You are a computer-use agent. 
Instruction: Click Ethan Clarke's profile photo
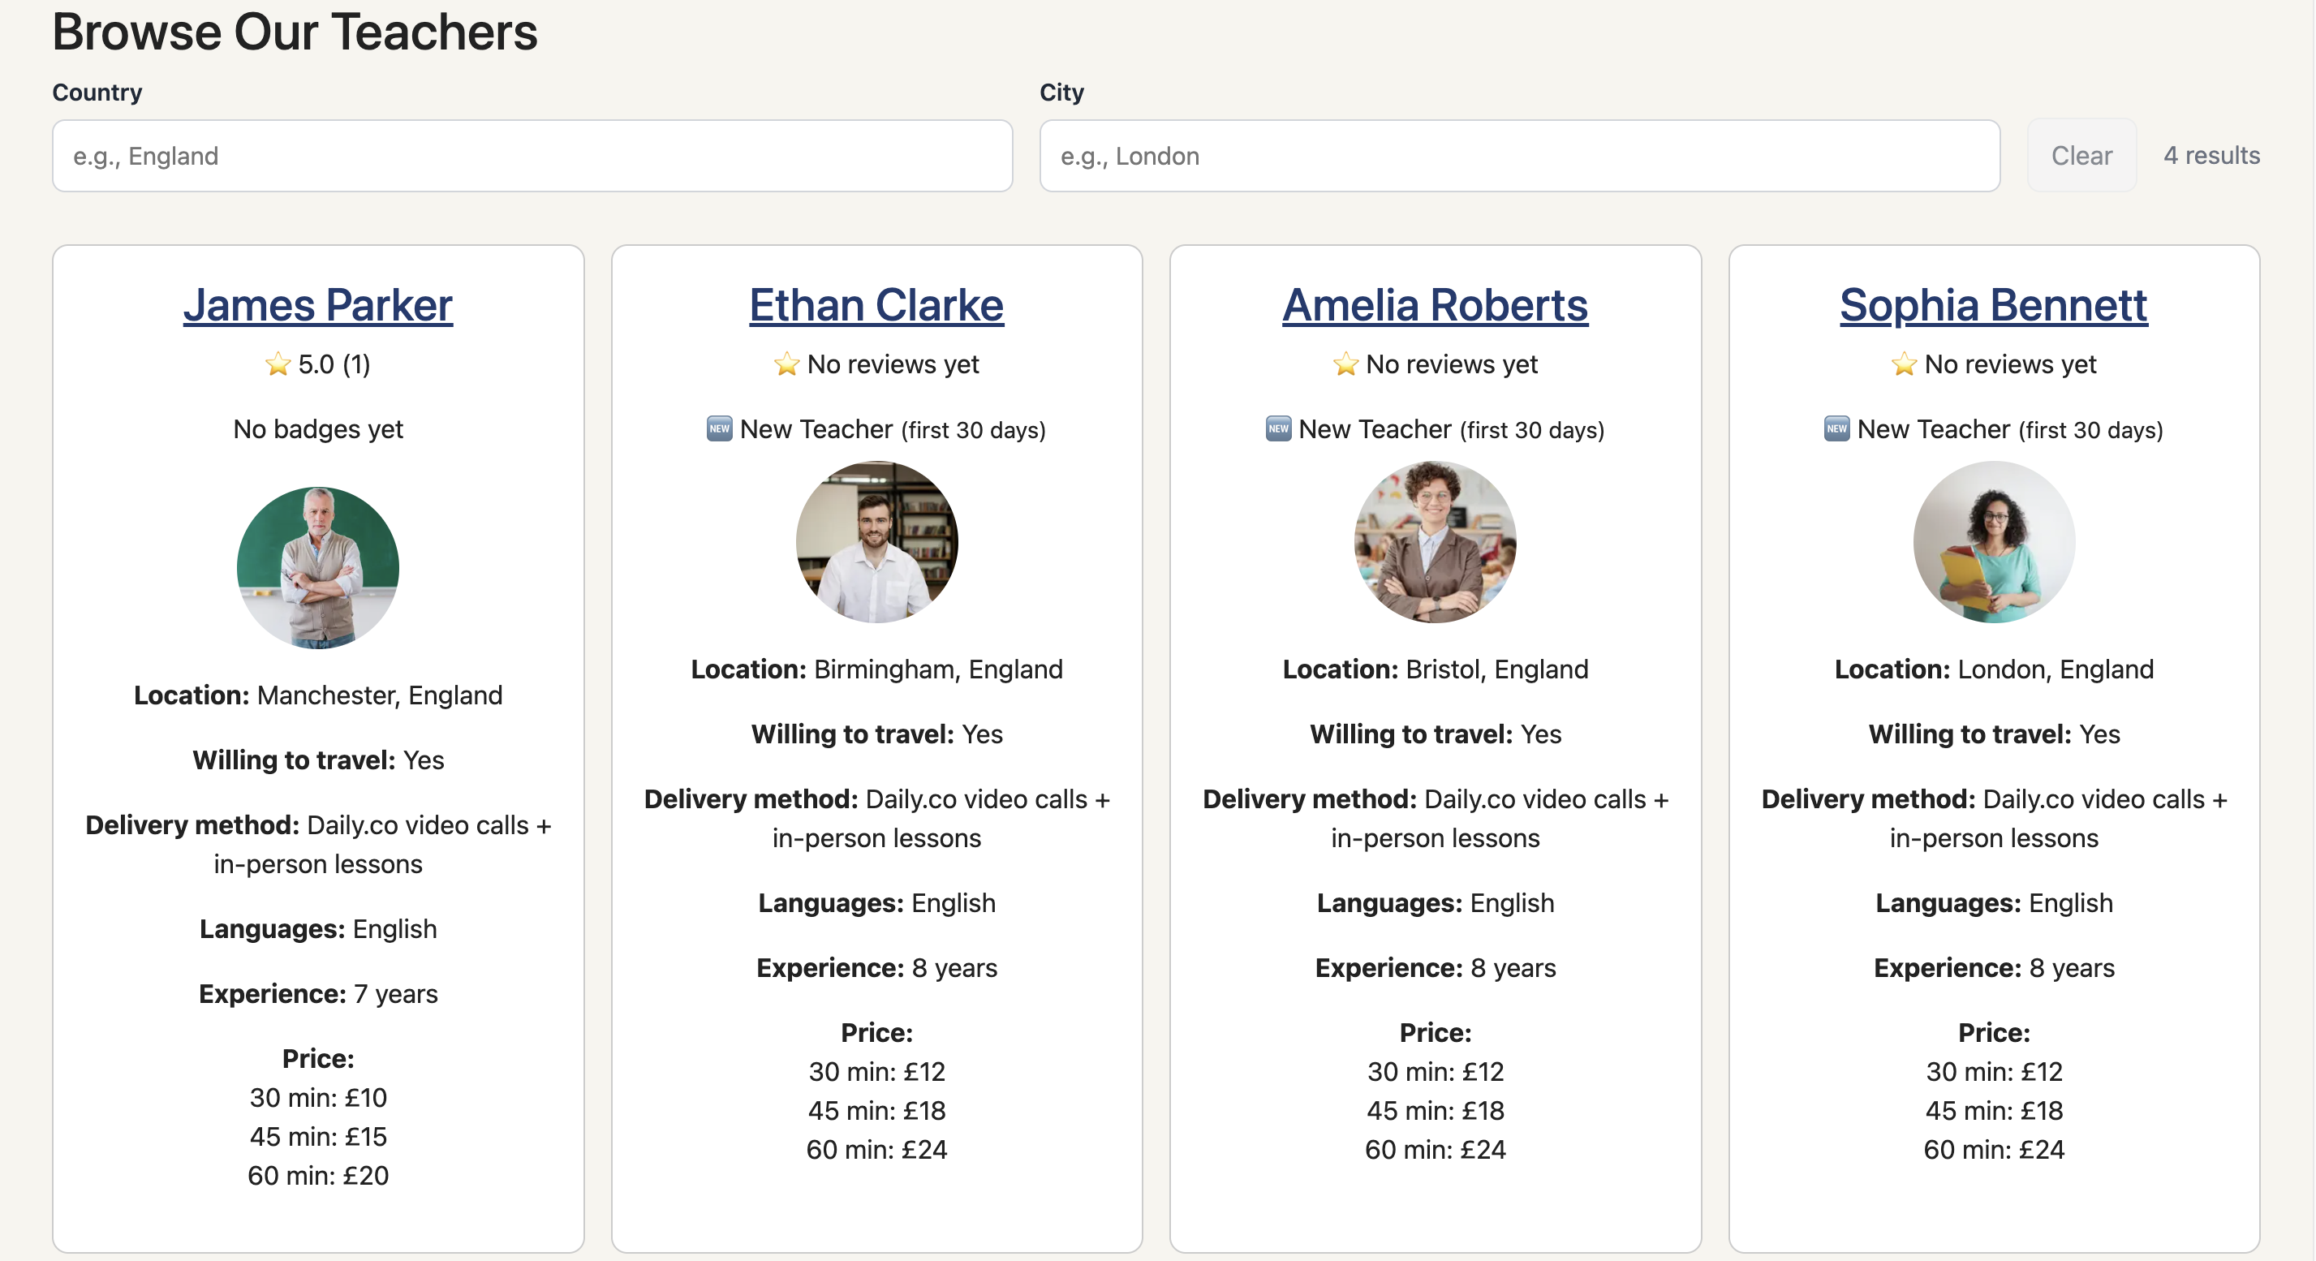point(876,541)
